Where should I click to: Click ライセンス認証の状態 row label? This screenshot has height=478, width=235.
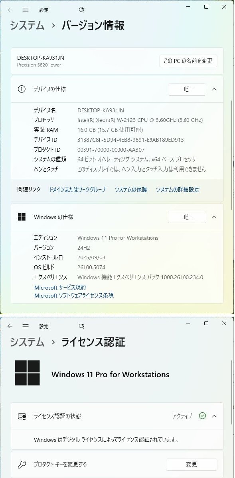(57, 416)
